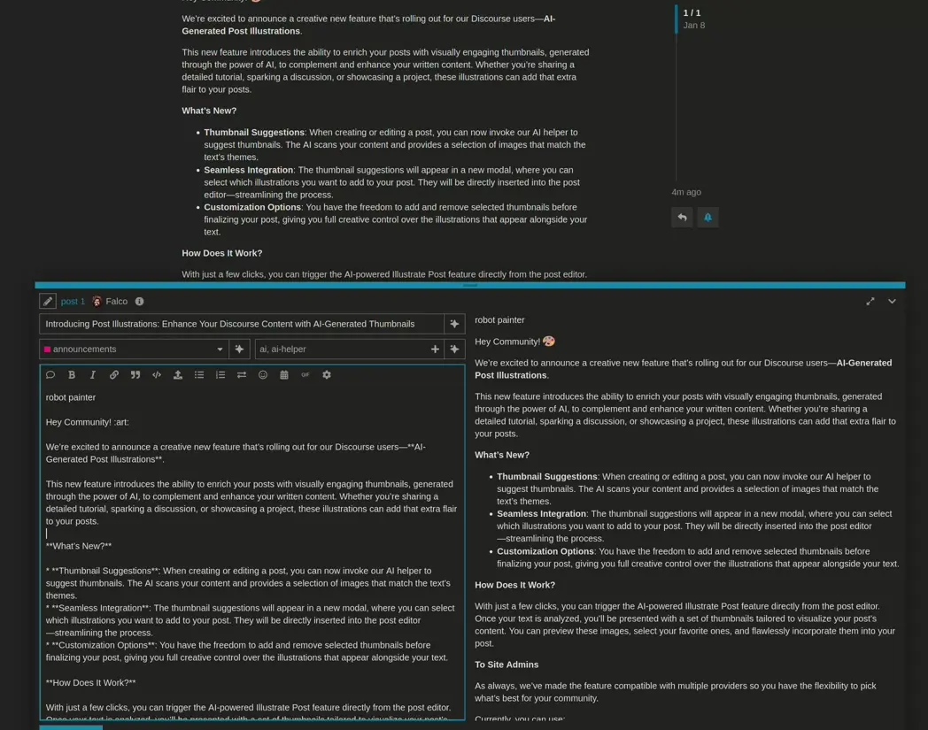Toggle bold formatting
Screen dimensions: 928x730
pos(72,374)
